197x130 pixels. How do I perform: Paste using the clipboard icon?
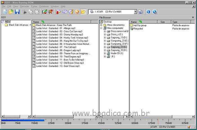click(x=37, y=12)
